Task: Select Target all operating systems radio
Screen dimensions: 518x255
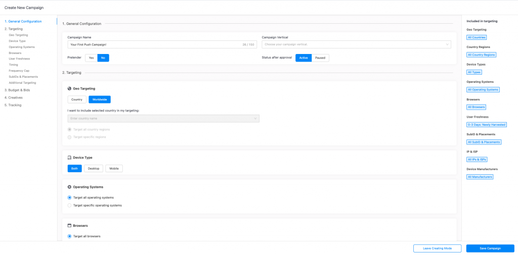Action: (x=70, y=197)
